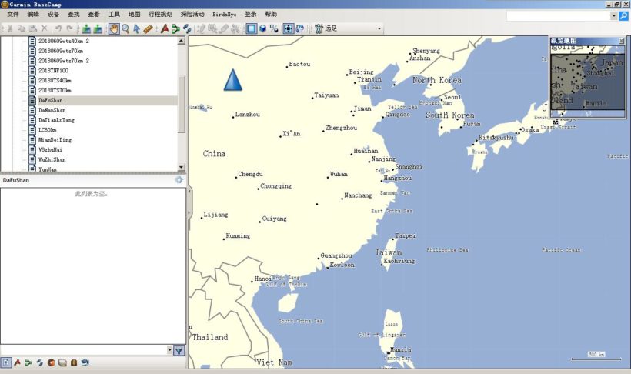
Task: Open the 查找 menu
Action: [x=73, y=14]
